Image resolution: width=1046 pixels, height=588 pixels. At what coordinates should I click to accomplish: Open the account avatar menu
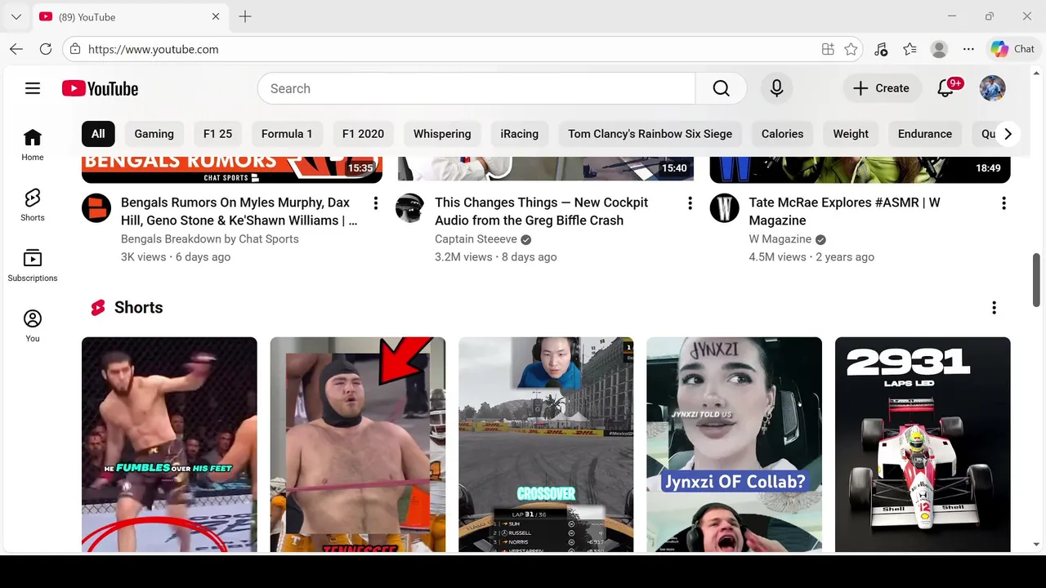pyautogui.click(x=992, y=88)
